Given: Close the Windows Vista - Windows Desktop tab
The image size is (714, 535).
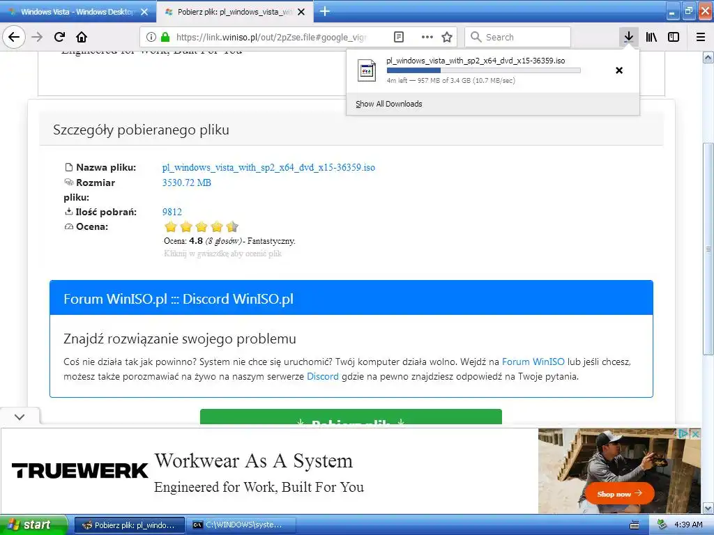Looking at the screenshot, I should tap(144, 12).
